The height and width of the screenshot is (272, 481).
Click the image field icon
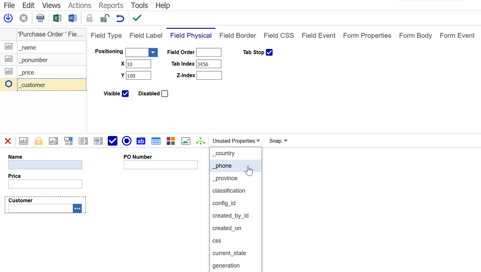pyautogui.click(x=185, y=141)
